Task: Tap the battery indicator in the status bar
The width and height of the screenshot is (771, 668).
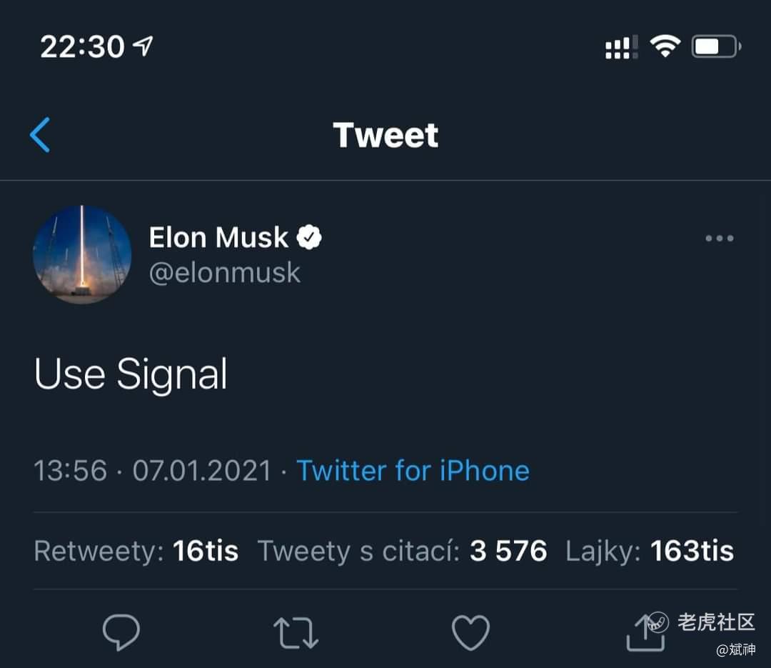Action: coord(715,45)
